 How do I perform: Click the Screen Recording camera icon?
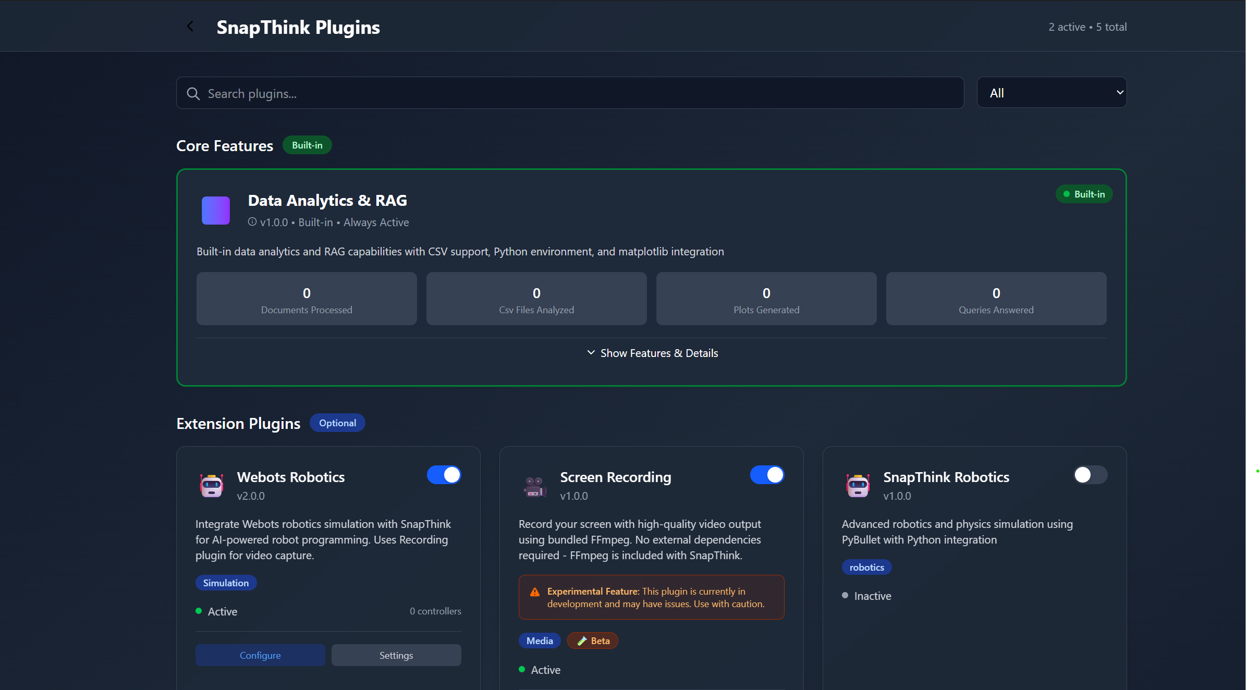[534, 487]
